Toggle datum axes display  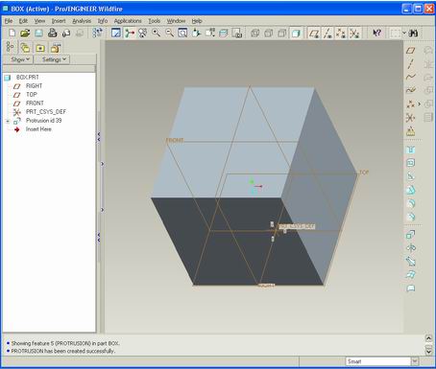327,34
